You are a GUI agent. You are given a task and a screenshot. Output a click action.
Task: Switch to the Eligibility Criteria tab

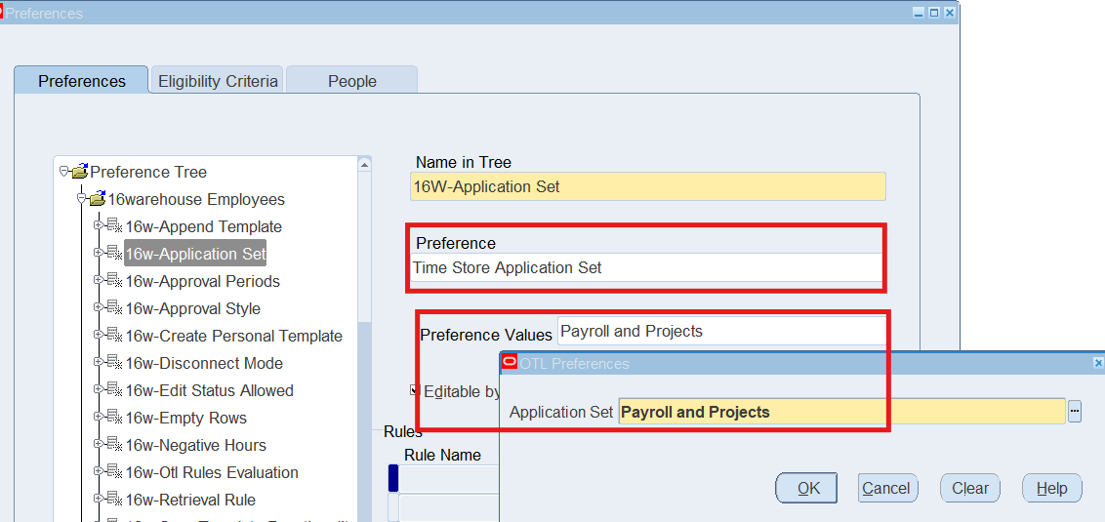pos(218,81)
